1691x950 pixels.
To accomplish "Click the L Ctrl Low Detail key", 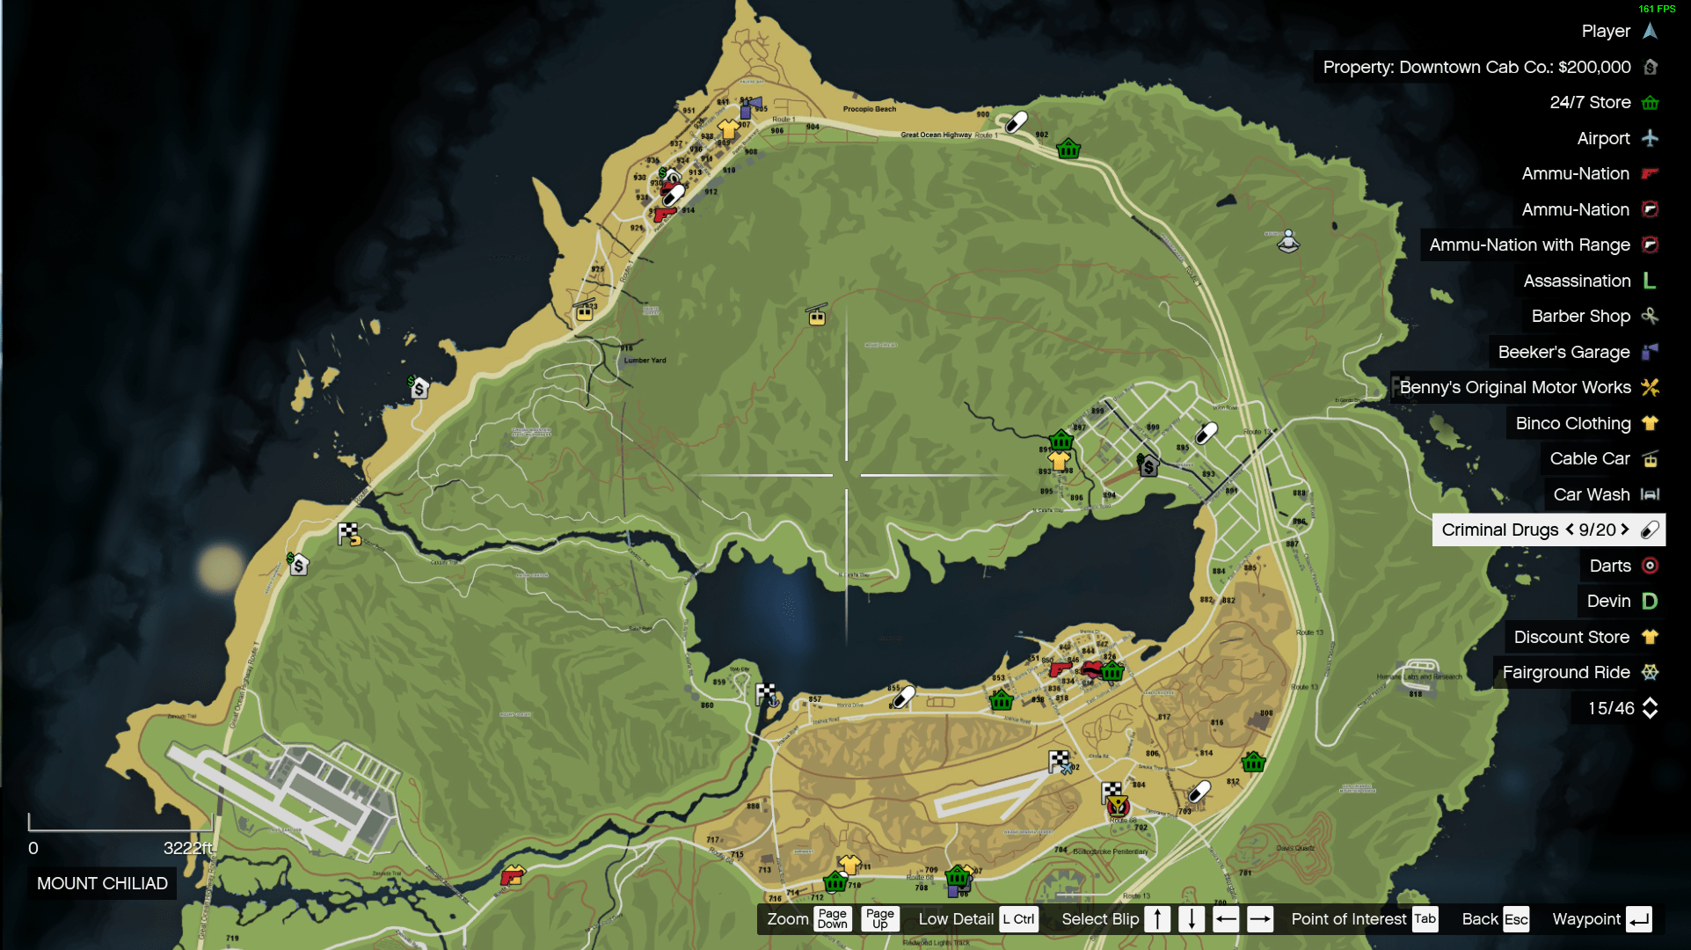I will 1018,919.
